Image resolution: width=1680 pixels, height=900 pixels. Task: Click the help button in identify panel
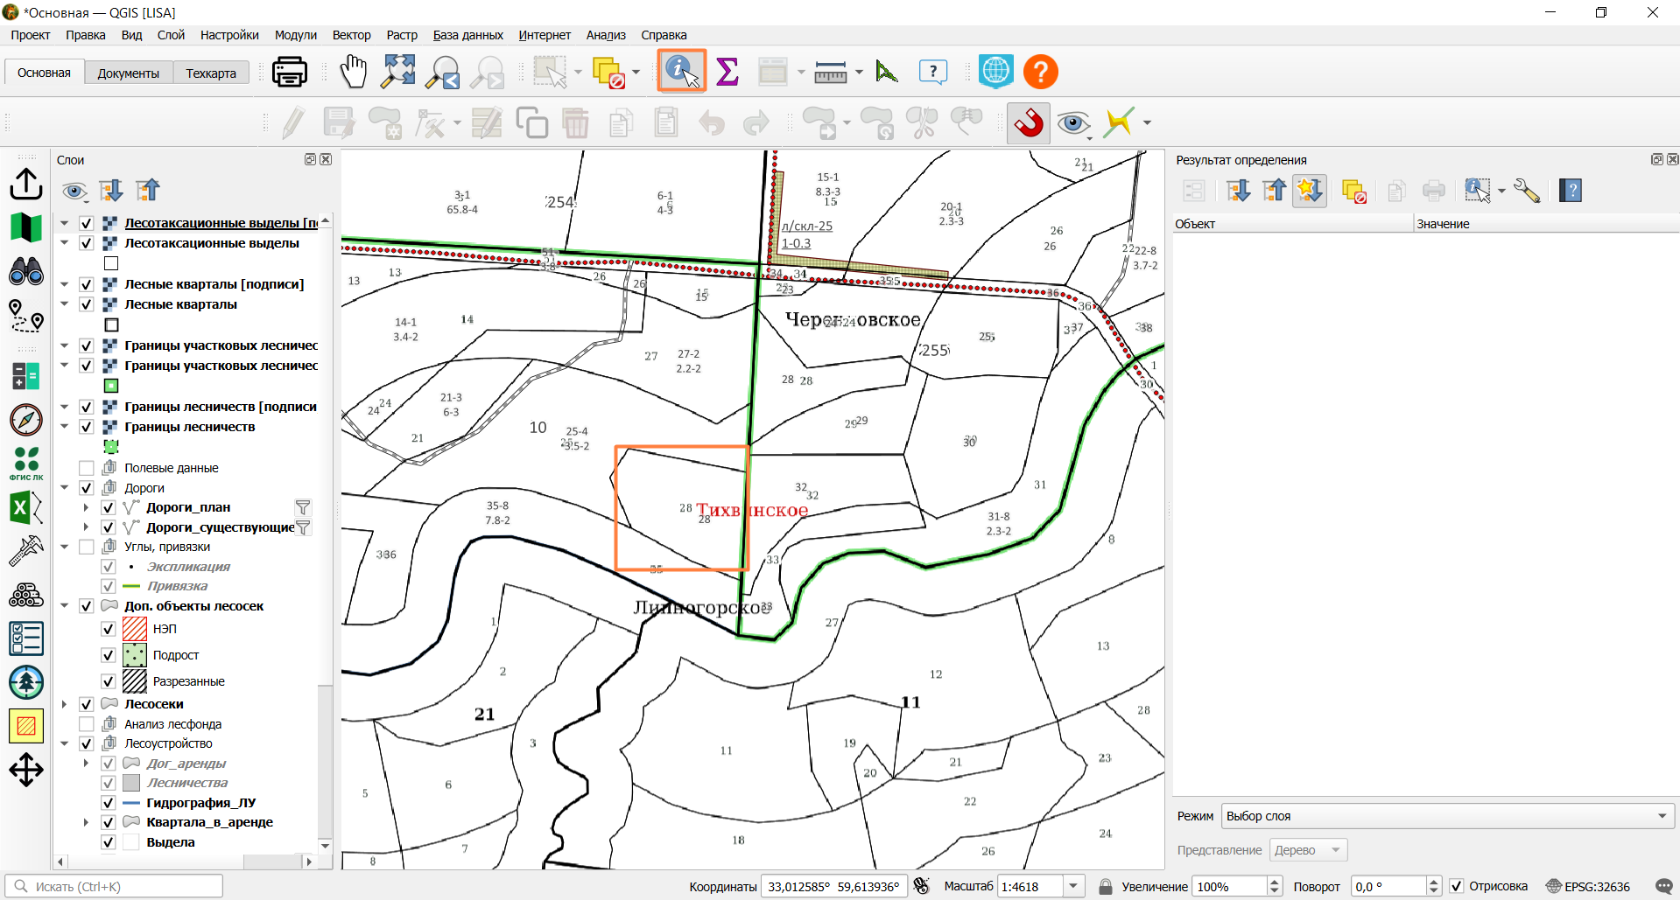coord(1571,191)
